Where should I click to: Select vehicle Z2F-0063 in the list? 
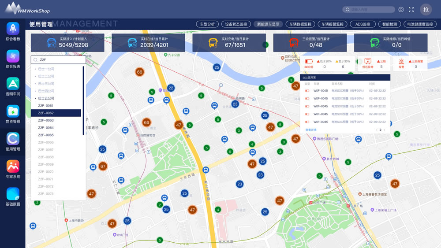coord(46,120)
